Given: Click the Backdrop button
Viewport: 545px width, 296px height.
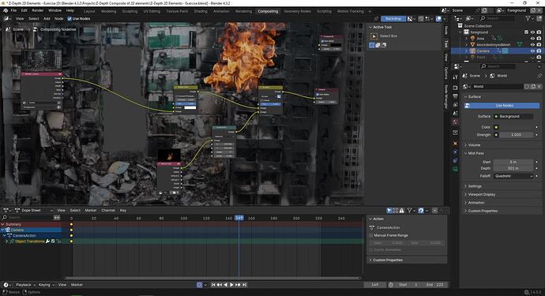Looking at the screenshot, I should pyautogui.click(x=393, y=18).
